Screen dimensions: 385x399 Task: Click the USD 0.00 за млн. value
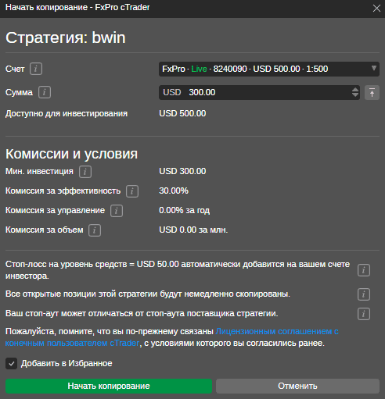pos(193,230)
